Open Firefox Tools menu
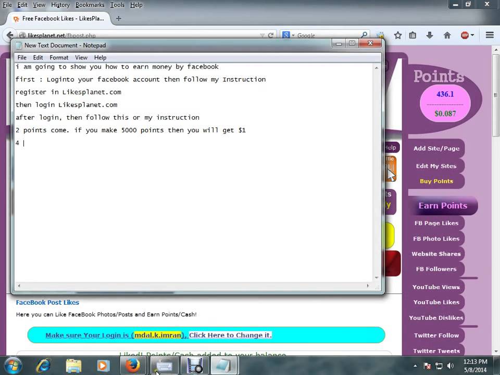The image size is (500, 375). pos(117,5)
